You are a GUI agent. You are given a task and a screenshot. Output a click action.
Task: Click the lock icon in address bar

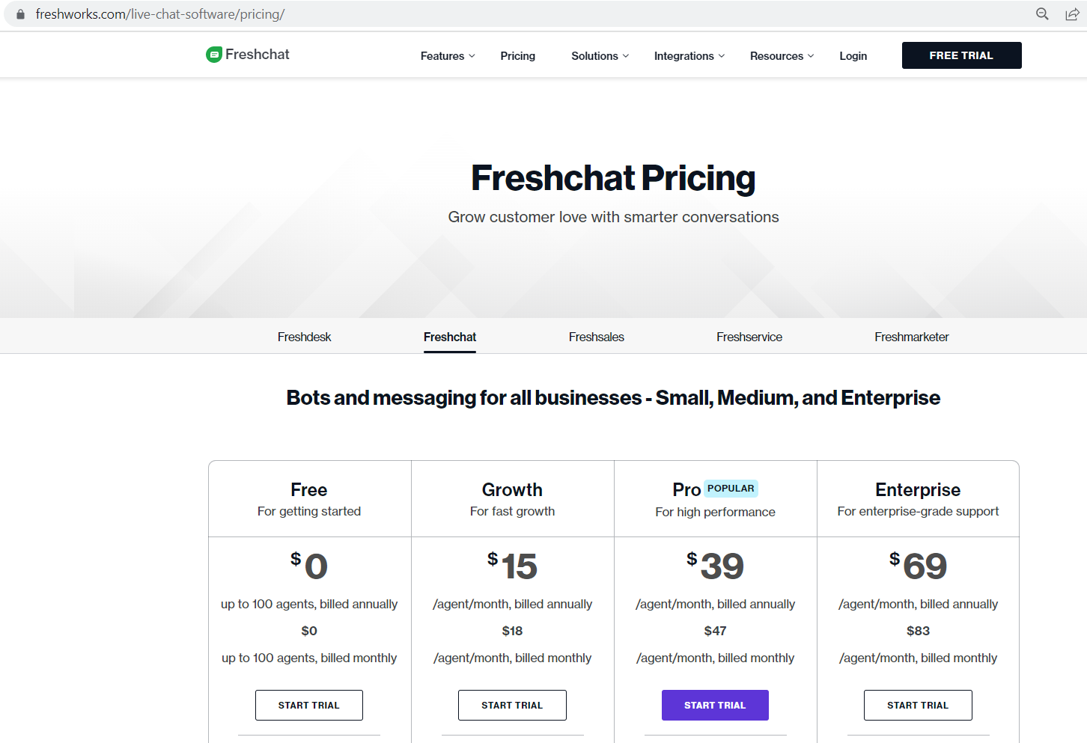pyautogui.click(x=20, y=14)
